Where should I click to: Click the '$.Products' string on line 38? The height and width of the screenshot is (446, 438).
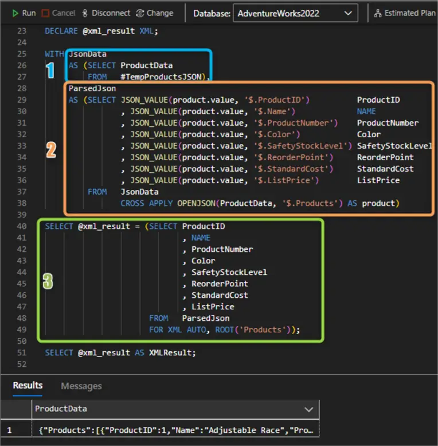pos(310,203)
